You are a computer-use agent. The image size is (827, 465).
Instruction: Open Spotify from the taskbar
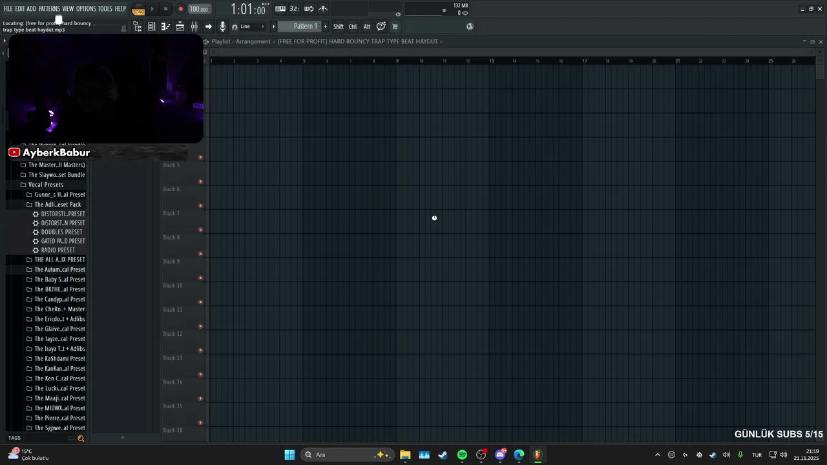click(462, 455)
